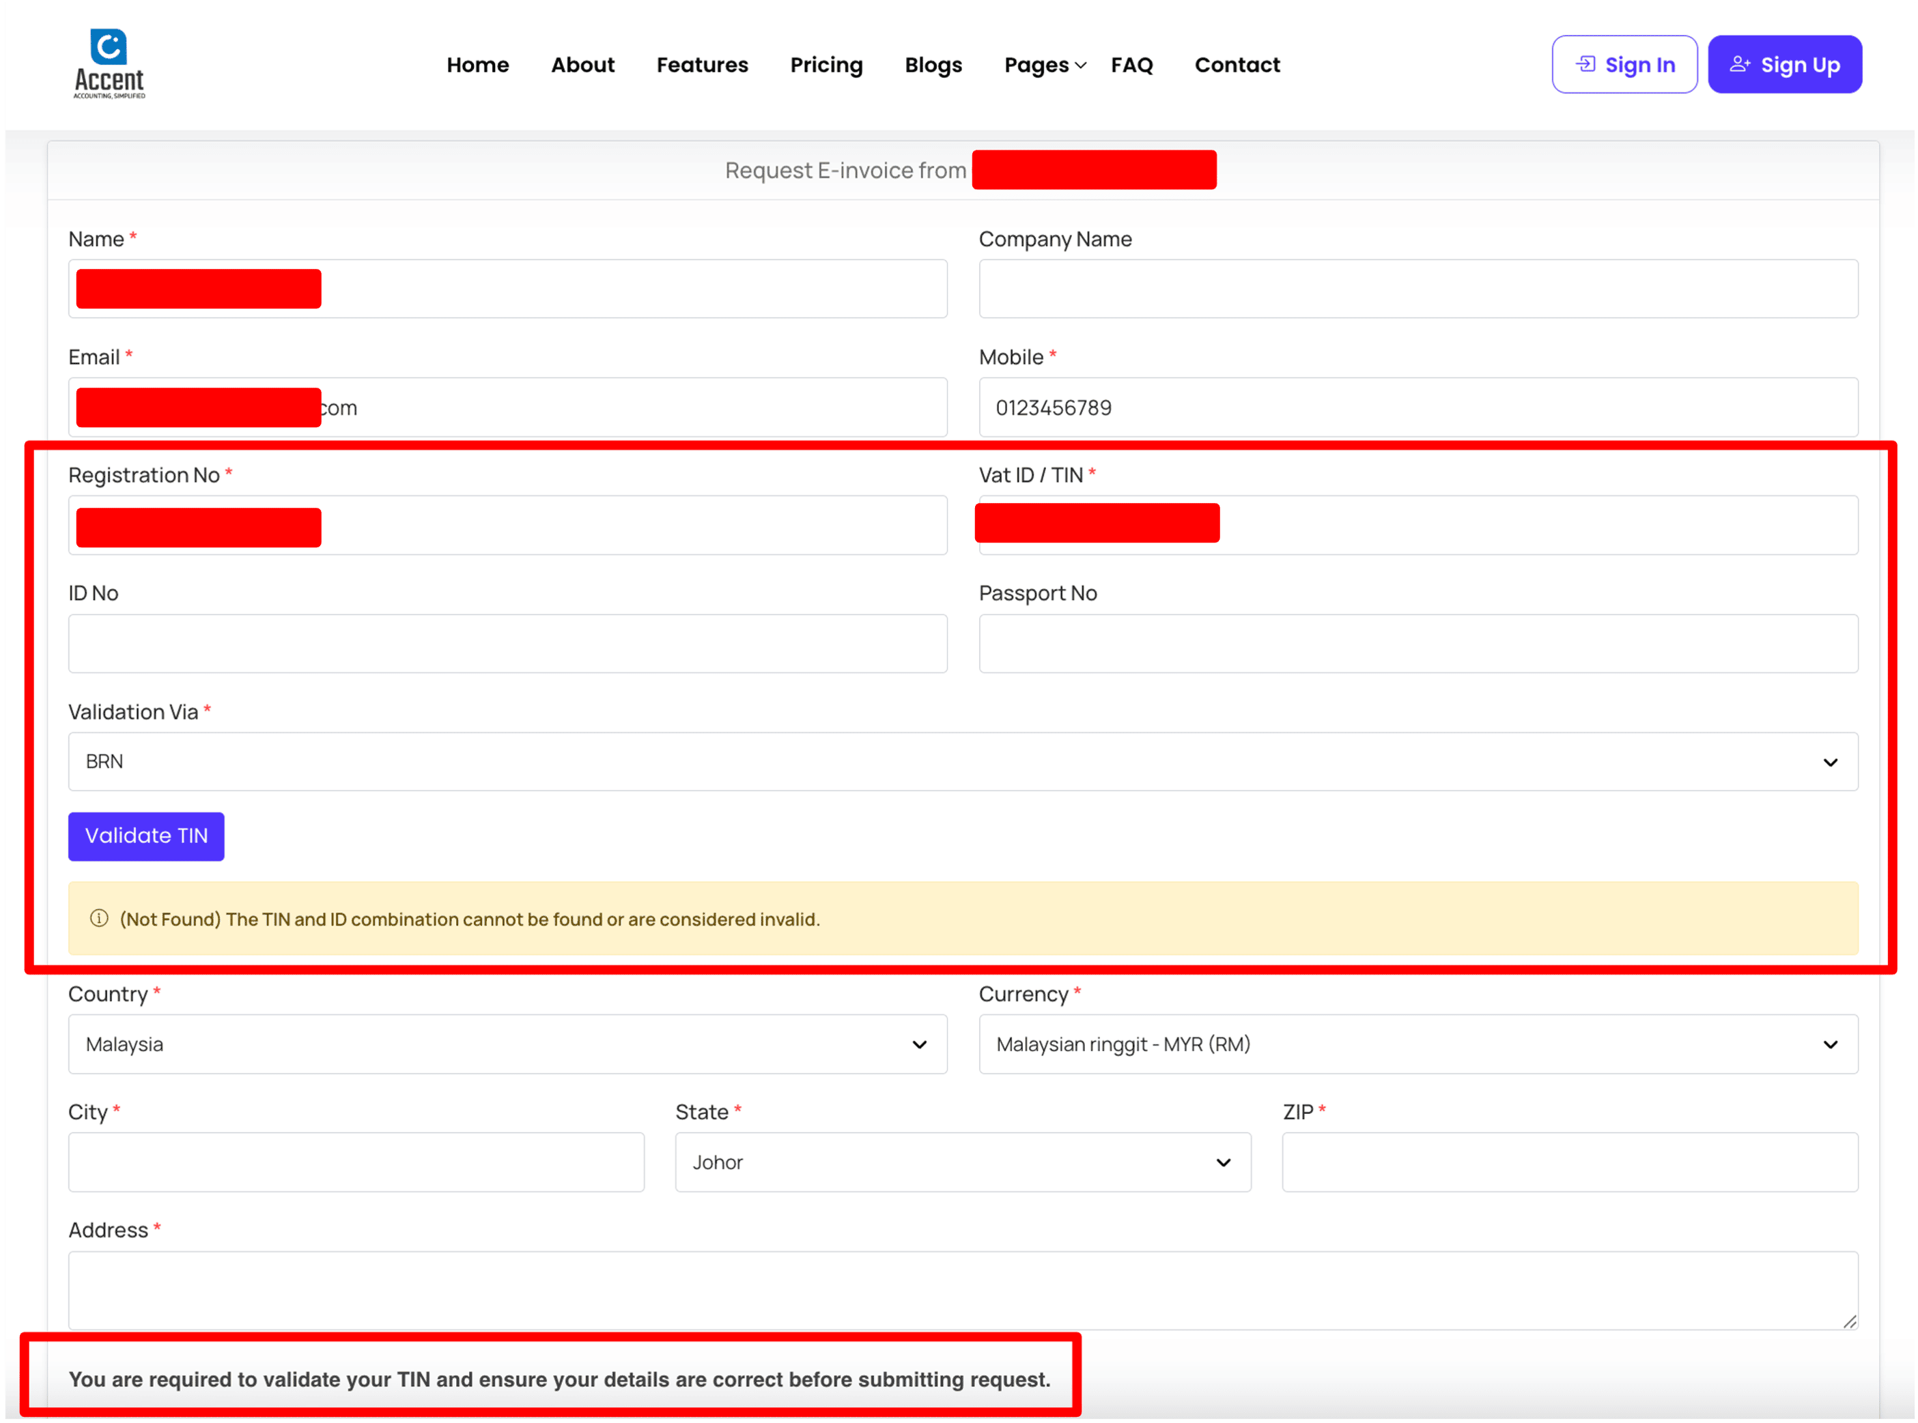Focus the Company Name input field

pos(1418,289)
